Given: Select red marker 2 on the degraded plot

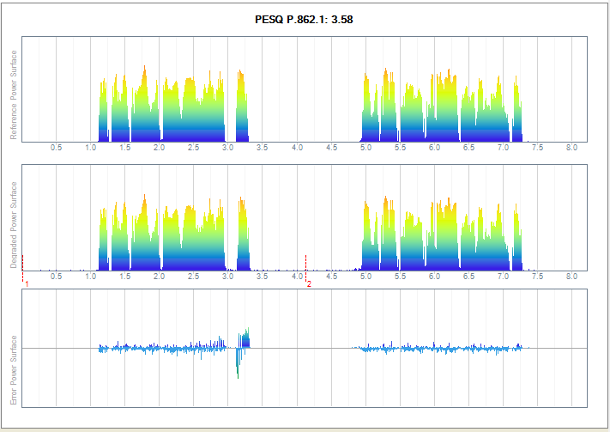Looking at the screenshot, I should click(306, 265).
